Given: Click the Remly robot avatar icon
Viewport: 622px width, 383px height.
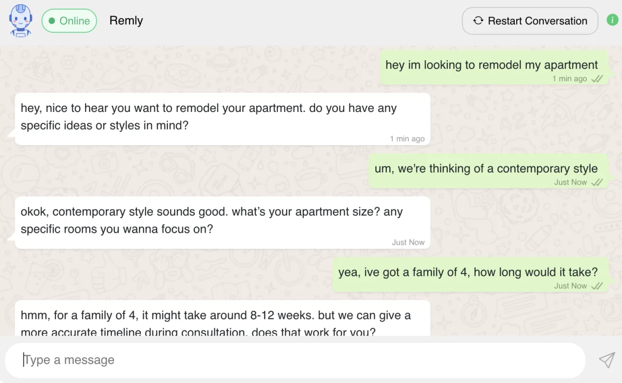Looking at the screenshot, I should pos(21,21).
